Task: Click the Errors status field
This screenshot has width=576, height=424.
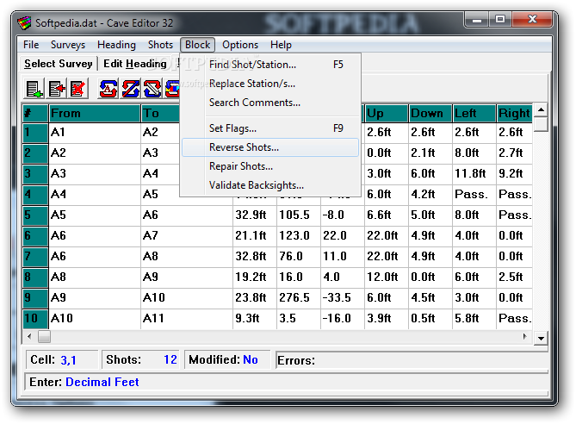Action: 412,360
